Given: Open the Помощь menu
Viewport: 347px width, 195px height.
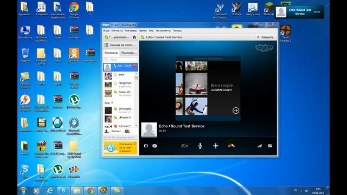Looking at the screenshot, I should coord(177,30).
